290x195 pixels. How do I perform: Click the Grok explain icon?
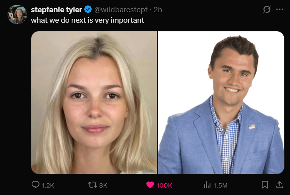click(267, 9)
